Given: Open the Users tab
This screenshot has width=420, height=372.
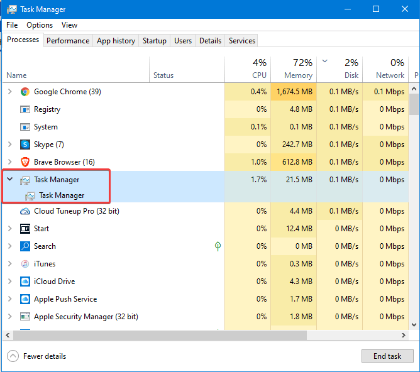Looking at the screenshot, I should pos(183,41).
